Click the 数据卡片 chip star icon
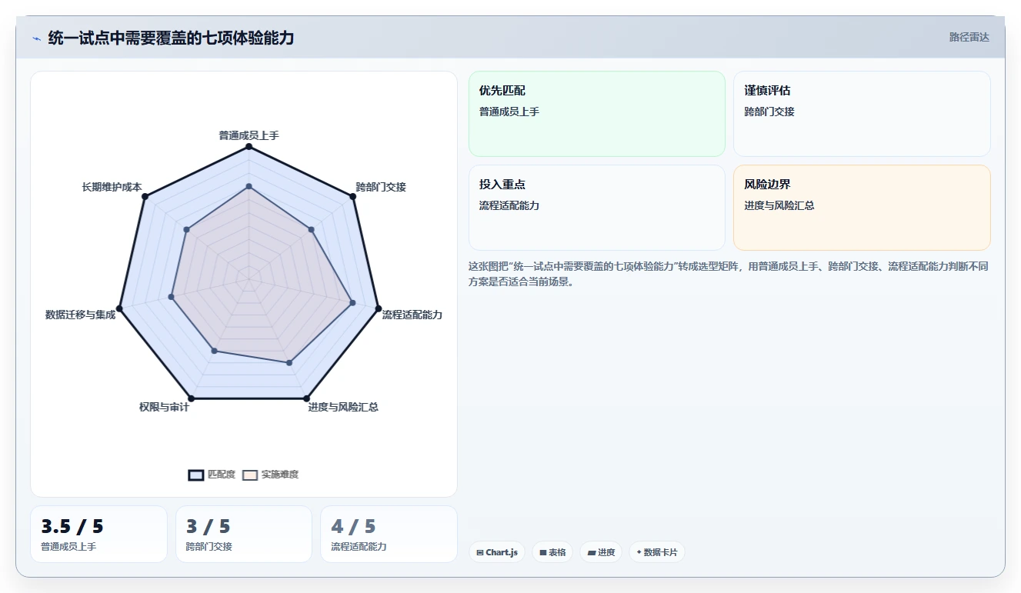The height and width of the screenshot is (593, 1021). (x=639, y=552)
